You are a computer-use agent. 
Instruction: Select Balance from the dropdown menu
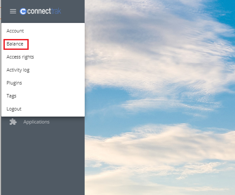[x=15, y=44]
